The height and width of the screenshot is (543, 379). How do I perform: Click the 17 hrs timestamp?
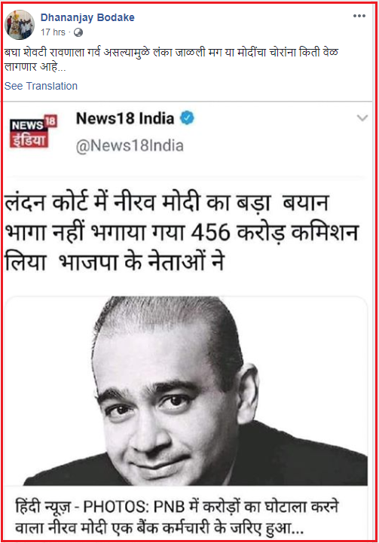53,32
